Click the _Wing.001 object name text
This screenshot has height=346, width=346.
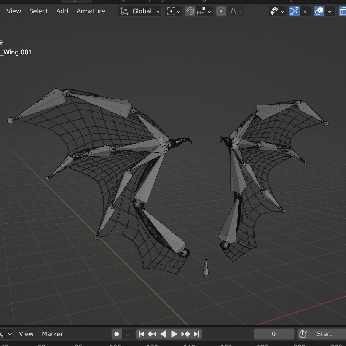point(16,52)
